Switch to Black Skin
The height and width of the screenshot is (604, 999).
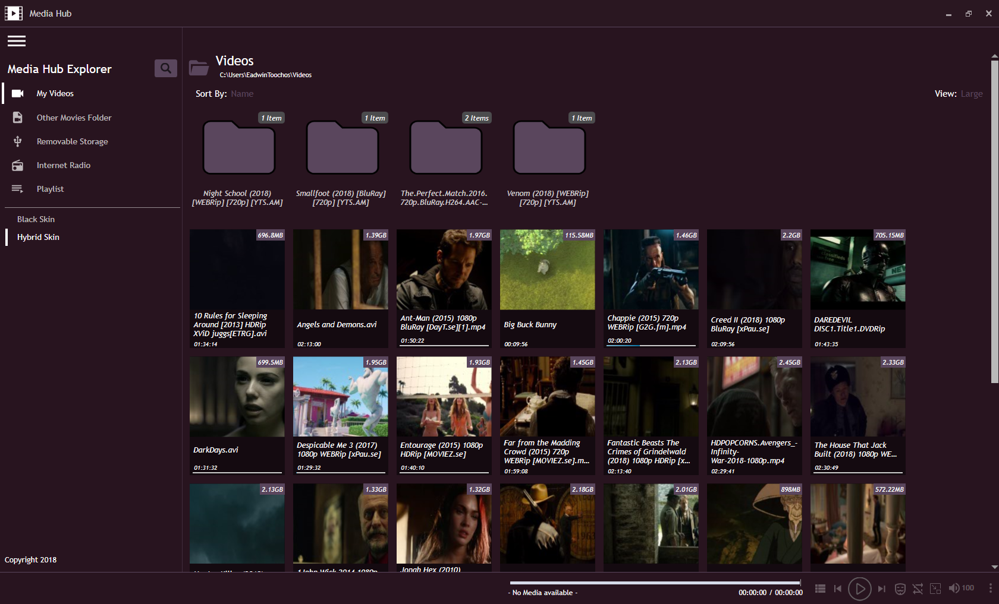click(x=36, y=219)
